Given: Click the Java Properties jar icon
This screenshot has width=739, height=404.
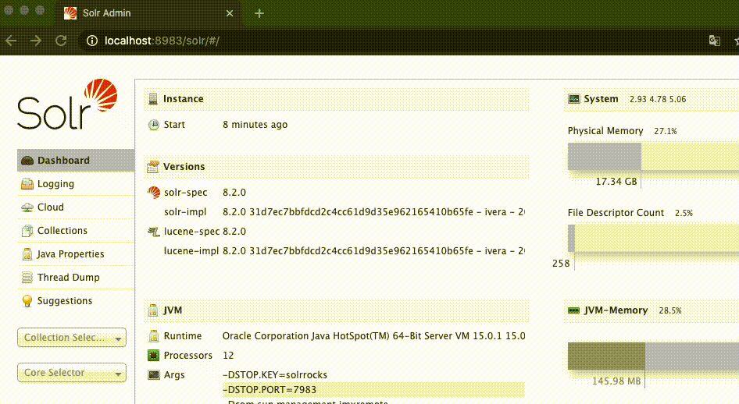Looking at the screenshot, I should coord(27,254).
